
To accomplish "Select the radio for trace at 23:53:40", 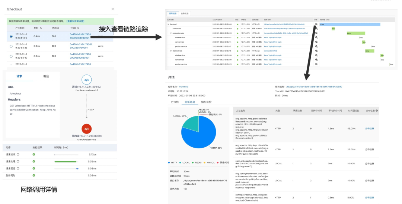I will (11, 56).
